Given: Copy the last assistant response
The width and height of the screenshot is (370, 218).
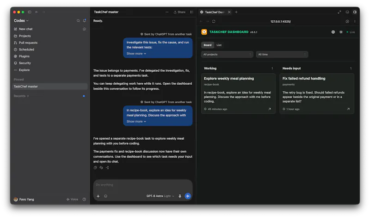Looking at the screenshot, I should pyautogui.click(x=95, y=168).
